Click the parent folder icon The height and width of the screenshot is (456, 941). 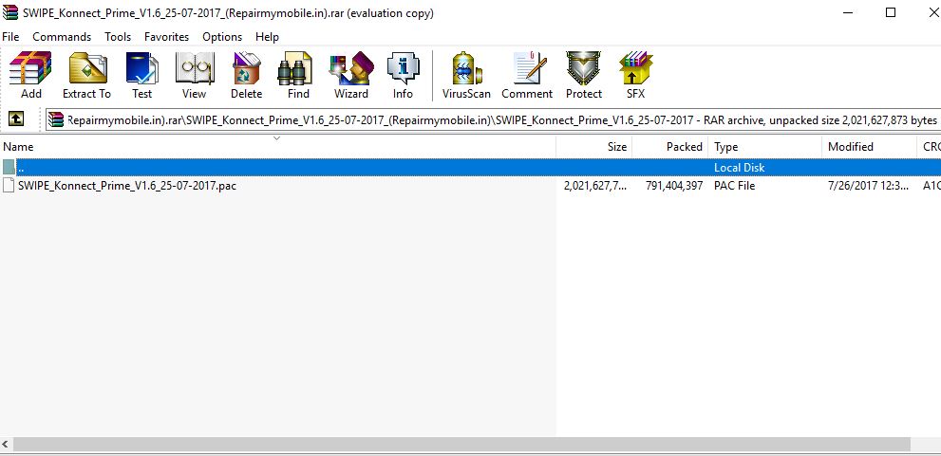[x=9, y=167]
